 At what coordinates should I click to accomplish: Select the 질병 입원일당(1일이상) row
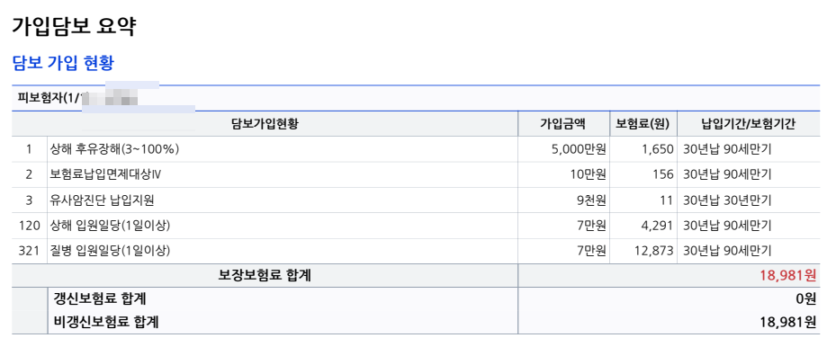point(416,251)
